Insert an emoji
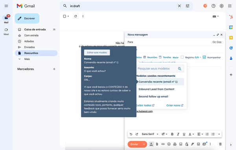The width and height of the screenshot is (236, 150). point(169,144)
